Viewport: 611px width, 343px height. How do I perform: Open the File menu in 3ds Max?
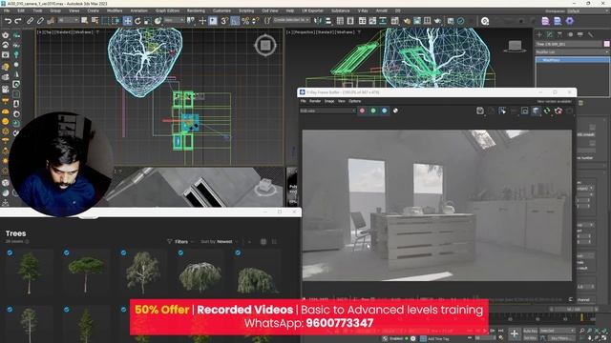pos(7,10)
